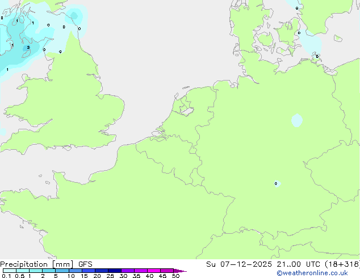Click the 15–20 mm legend swatch
360x278 pixels.
pyautogui.click(x=89, y=271)
